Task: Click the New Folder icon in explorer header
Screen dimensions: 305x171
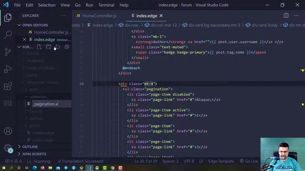Action: point(49,47)
